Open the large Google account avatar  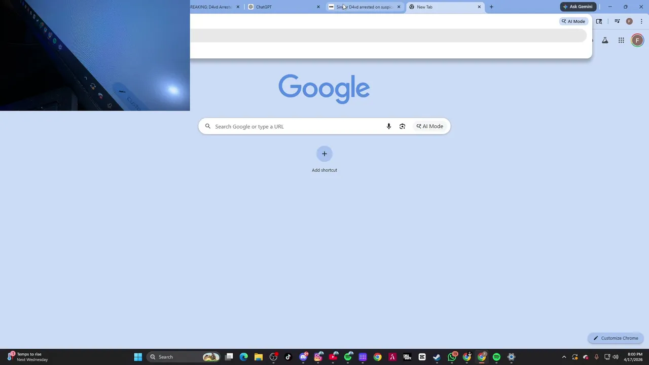tap(637, 41)
